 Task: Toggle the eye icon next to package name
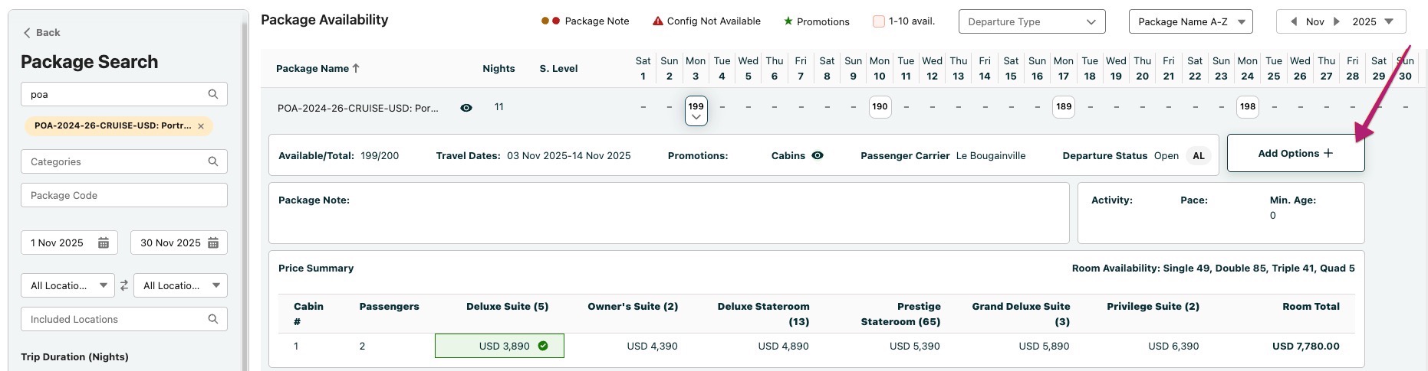coord(466,108)
